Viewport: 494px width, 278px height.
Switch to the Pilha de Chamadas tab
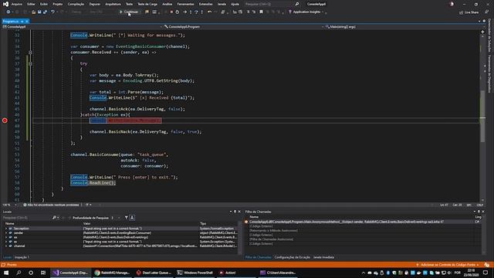tap(258, 257)
